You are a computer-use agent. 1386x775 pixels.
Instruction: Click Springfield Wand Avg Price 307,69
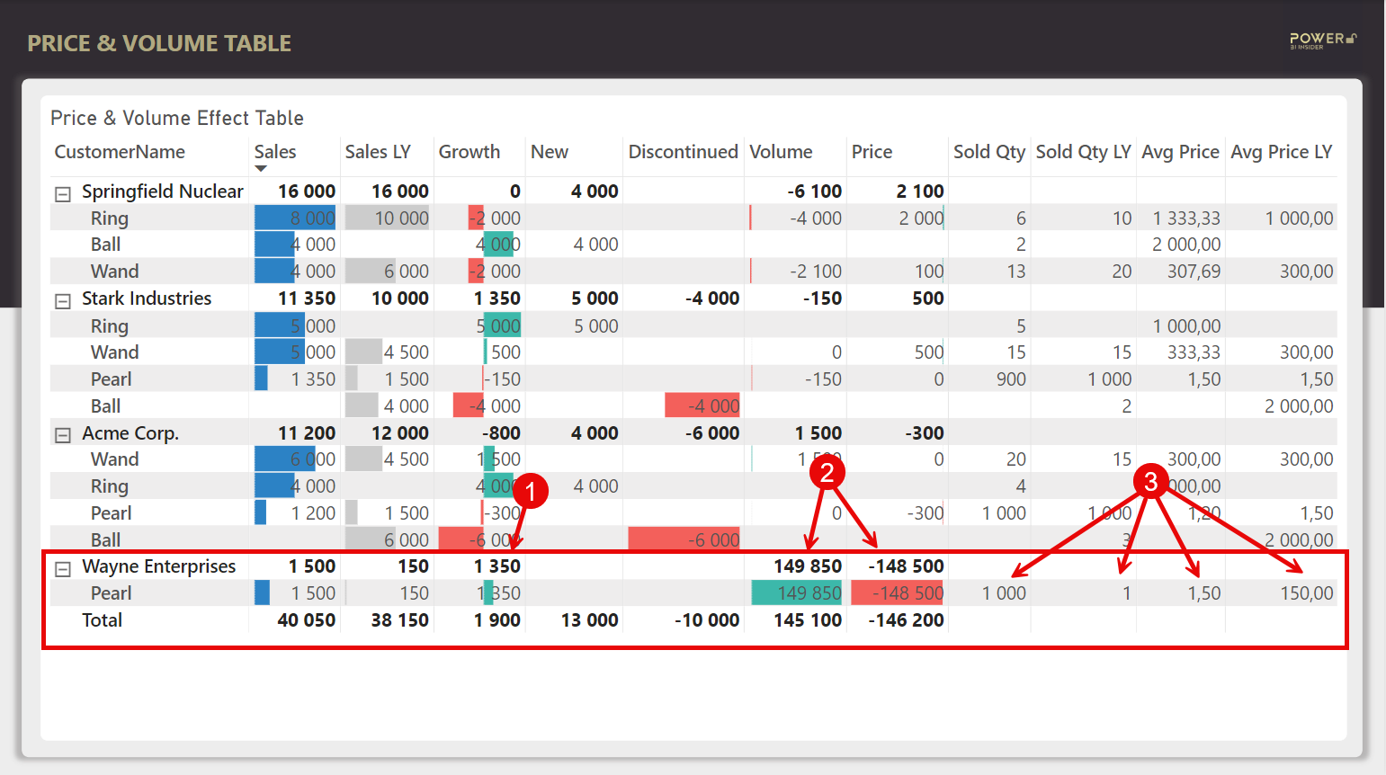[1194, 272]
